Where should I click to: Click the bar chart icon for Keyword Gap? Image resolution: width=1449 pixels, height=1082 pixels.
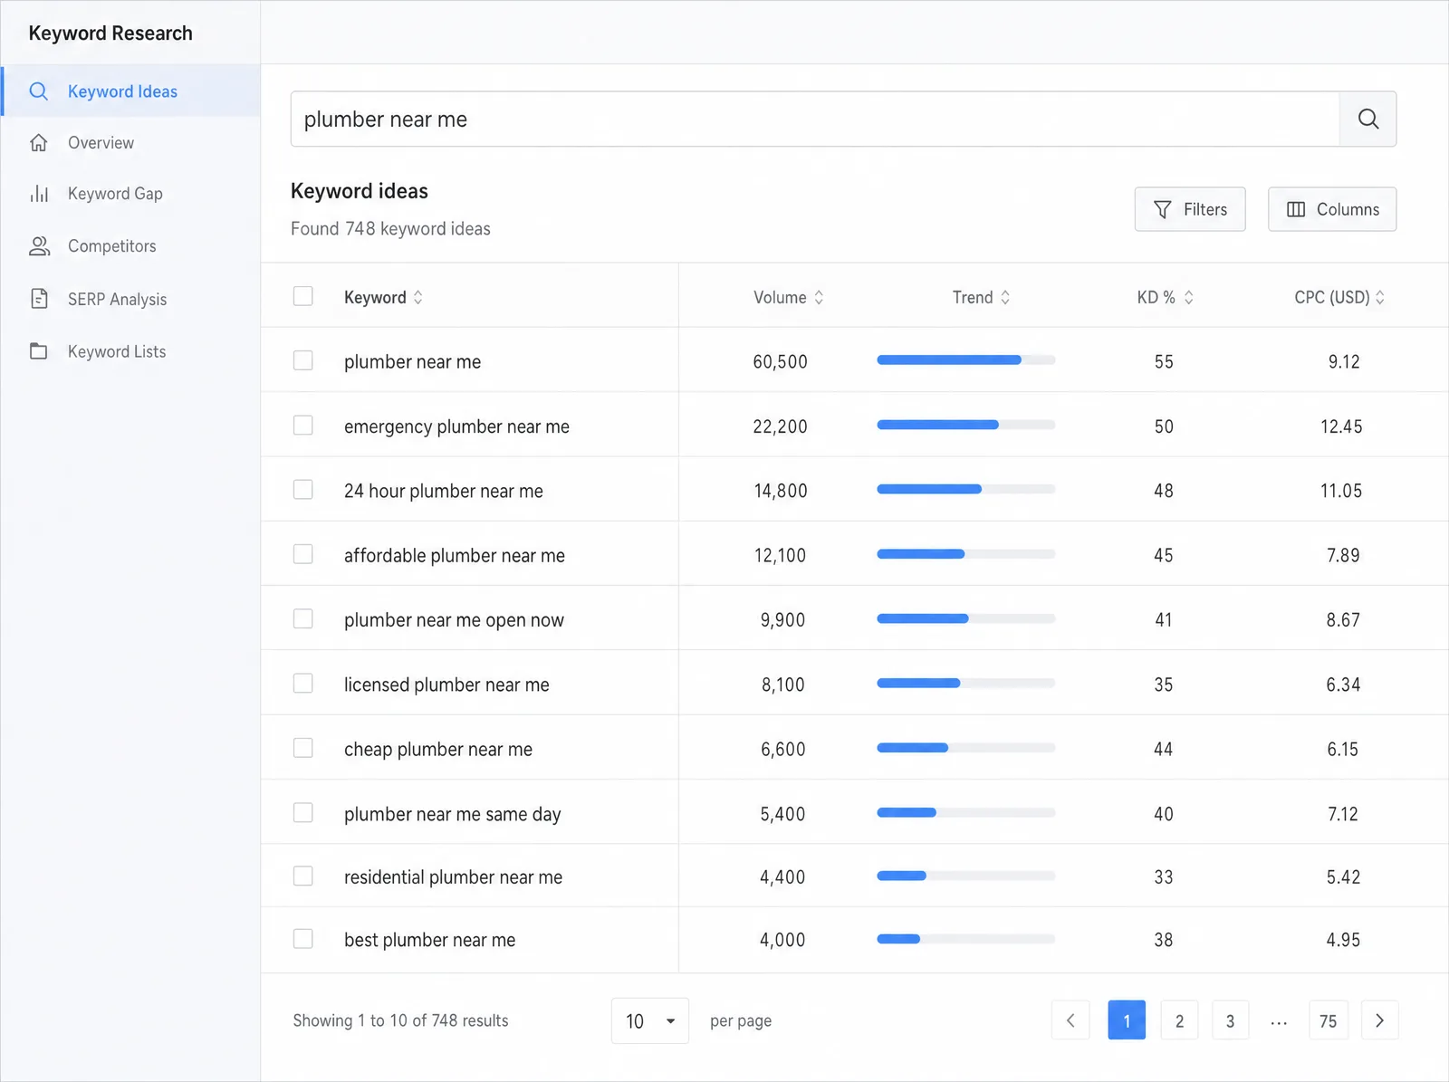coord(38,194)
